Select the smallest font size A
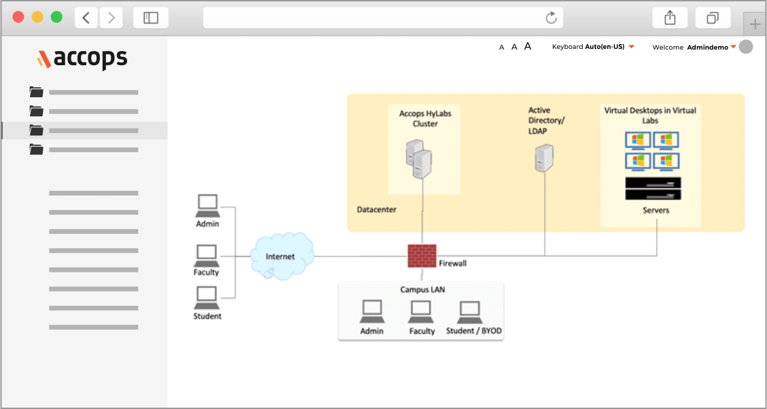This screenshot has height=409, width=767. (501, 48)
